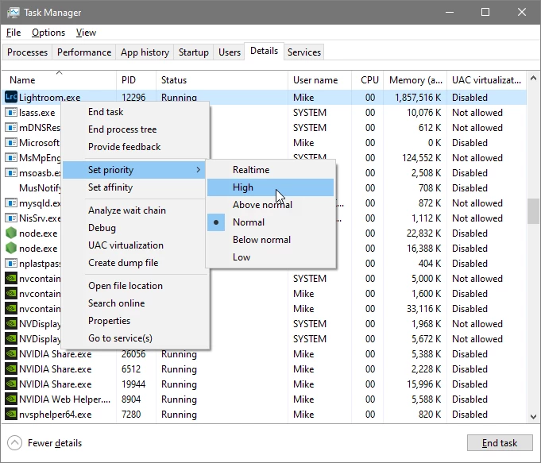Click the NisSrv.exe process icon
This screenshot has width=541, height=463.
click(11, 218)
